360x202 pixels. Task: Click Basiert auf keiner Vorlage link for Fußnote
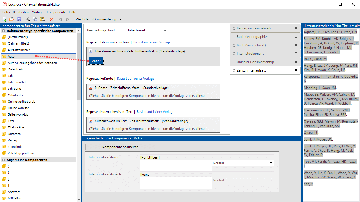[x=136, y=79]
